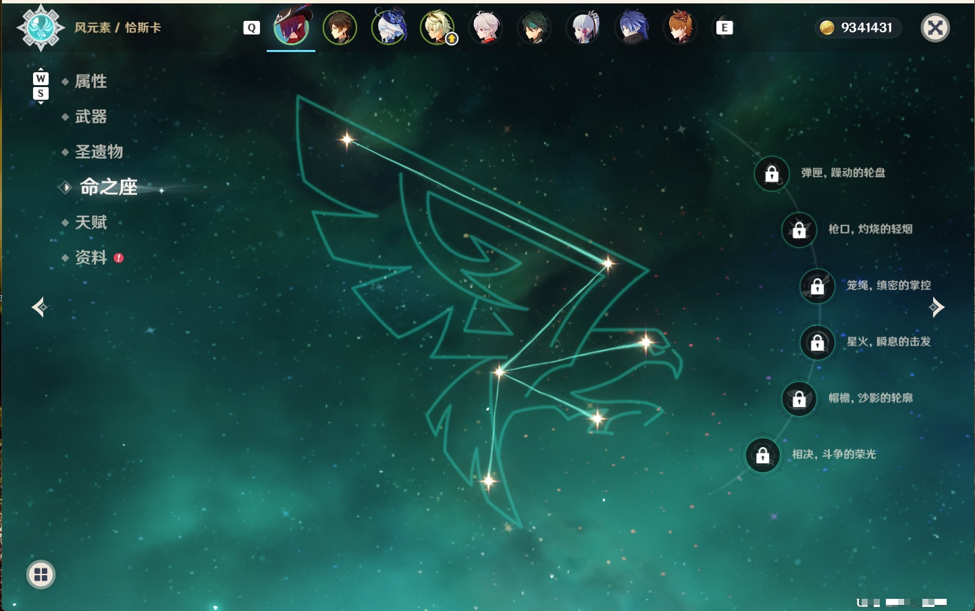This screenshot has width=975, height=611.
Task: Choose the avatar with yellow arrow badge
Action: (438, 28)
